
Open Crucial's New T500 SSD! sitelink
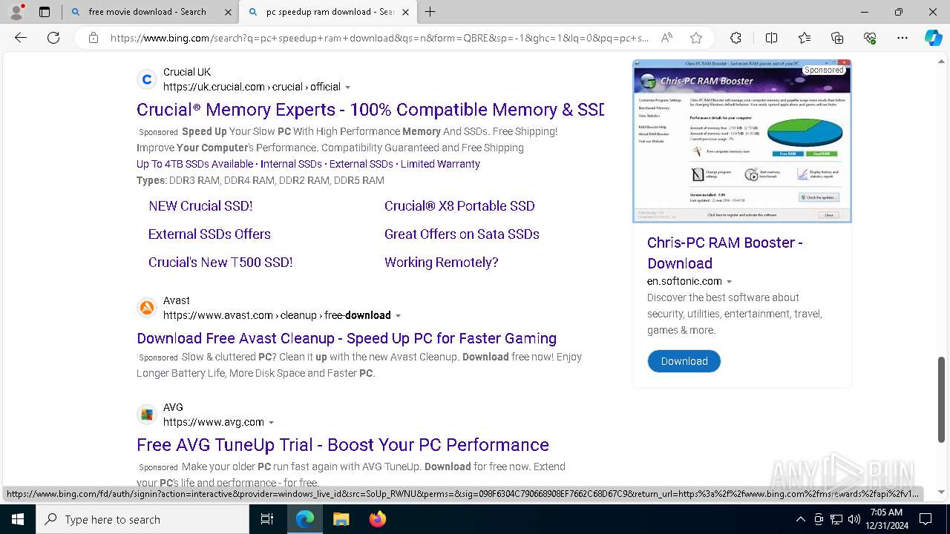click(220, 263)
